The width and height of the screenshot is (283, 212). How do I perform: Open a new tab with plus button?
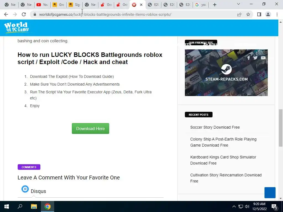click(x=214, y=5)
